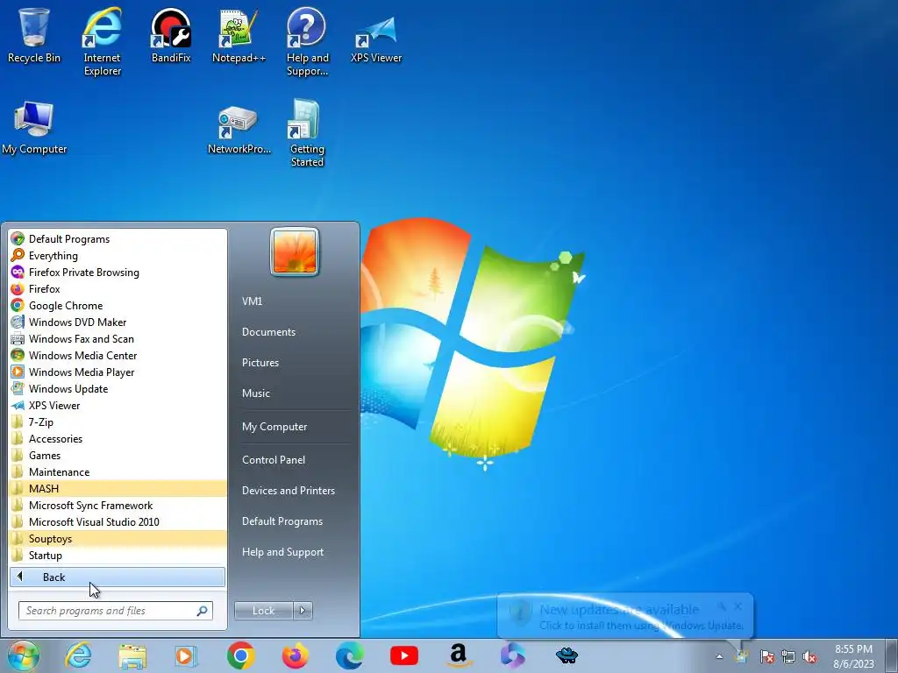Show hidden tray icons arrow
The height and width of the screenshot is (673, 898).
[719, 656]
